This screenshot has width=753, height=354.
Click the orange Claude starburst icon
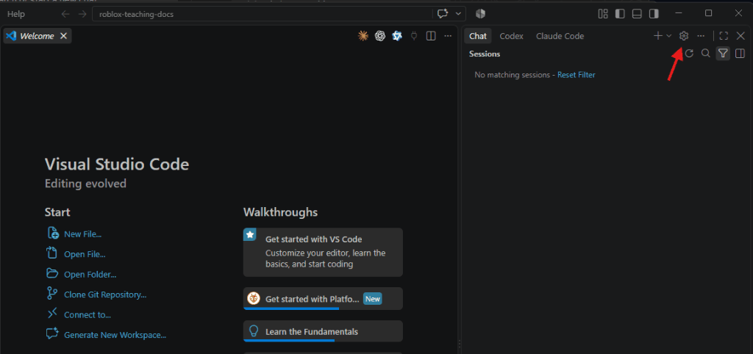pyautogui.click(x=363, y=36)
